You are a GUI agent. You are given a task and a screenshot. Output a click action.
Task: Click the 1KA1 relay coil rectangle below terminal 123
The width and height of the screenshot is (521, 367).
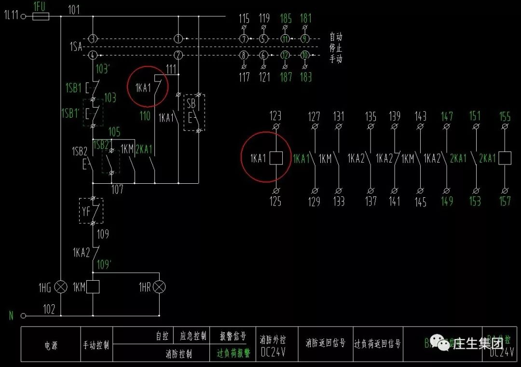(276, 158)
